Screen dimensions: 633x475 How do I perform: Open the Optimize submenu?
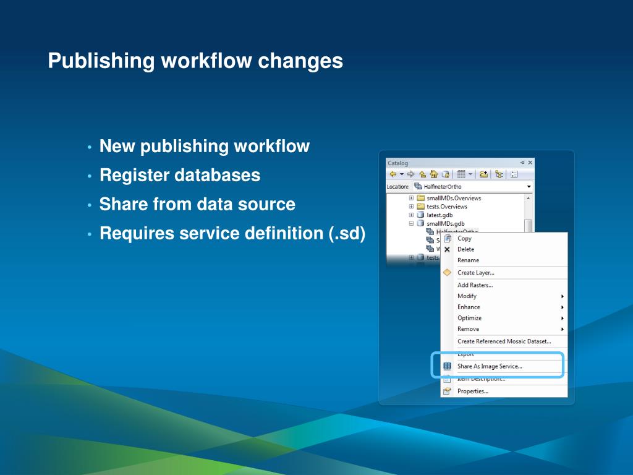(x=504, y=318)
